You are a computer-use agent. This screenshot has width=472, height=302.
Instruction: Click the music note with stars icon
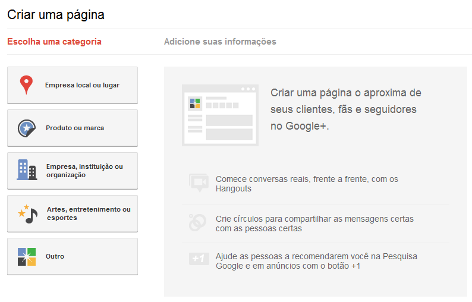(x=27, y=213)
